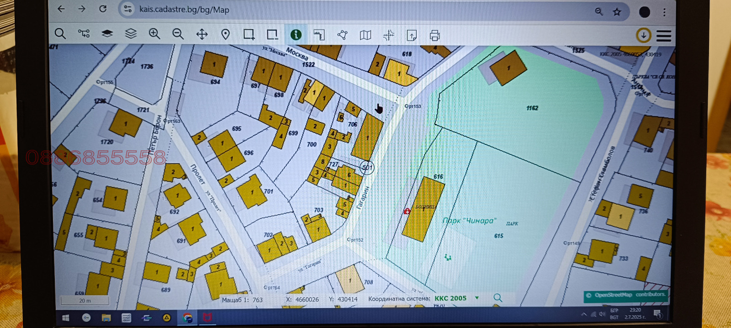The image size is (731, 328).
Task: Expand the КУС 2005 coordinate system dropdown
Action: (477, 298)
